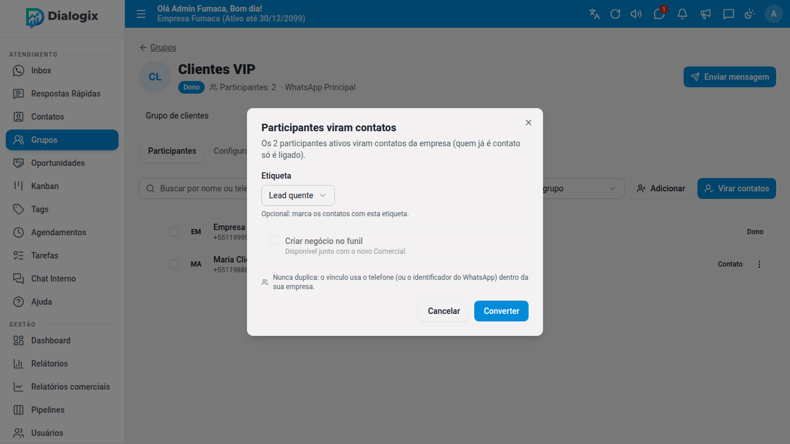This screenshot has height=444, width=790.
Task: Open the three-dot menu for Maria's row
Action: (759, 264)
